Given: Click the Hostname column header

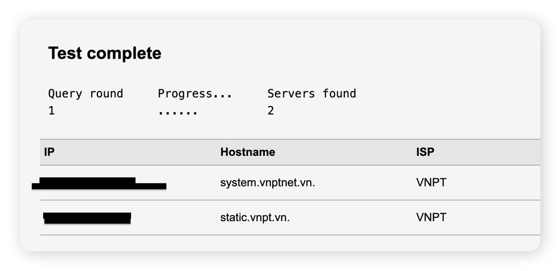Looking at the screenshot, I should 248,152.
